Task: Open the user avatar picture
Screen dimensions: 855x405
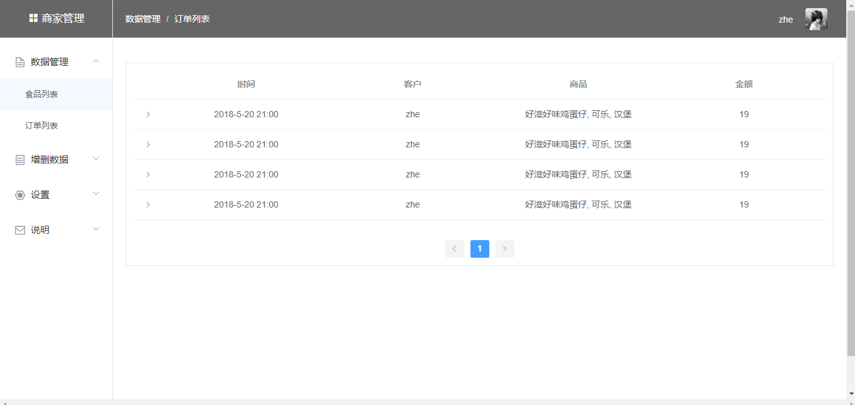Action: [815, 19]
